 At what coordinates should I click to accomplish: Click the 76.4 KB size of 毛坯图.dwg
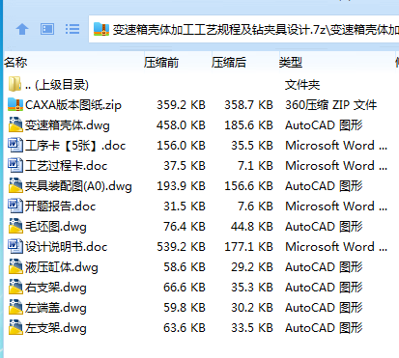pos(185,227)
